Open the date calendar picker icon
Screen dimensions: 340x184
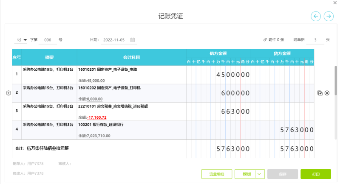point(133,40)
